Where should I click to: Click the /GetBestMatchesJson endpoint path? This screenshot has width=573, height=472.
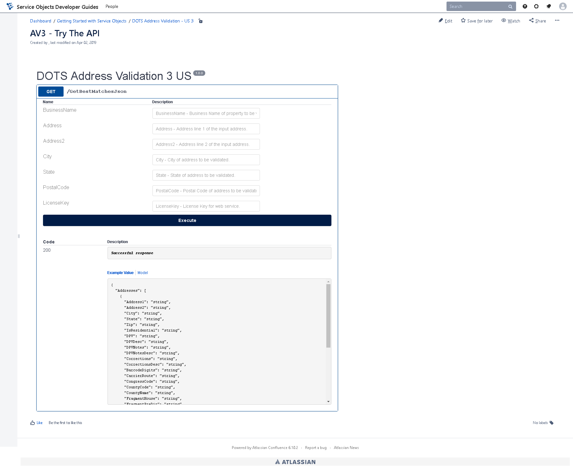pos(97,92)
